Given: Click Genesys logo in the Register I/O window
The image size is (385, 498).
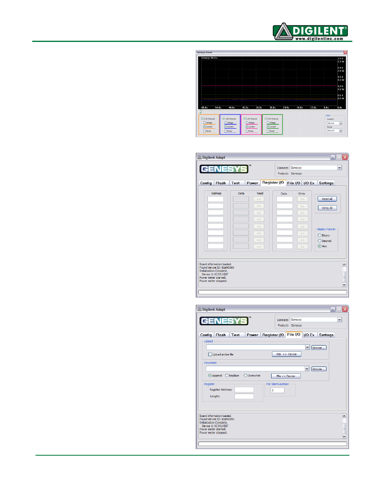Looking at the screenshot, I should tap(224, 169).
